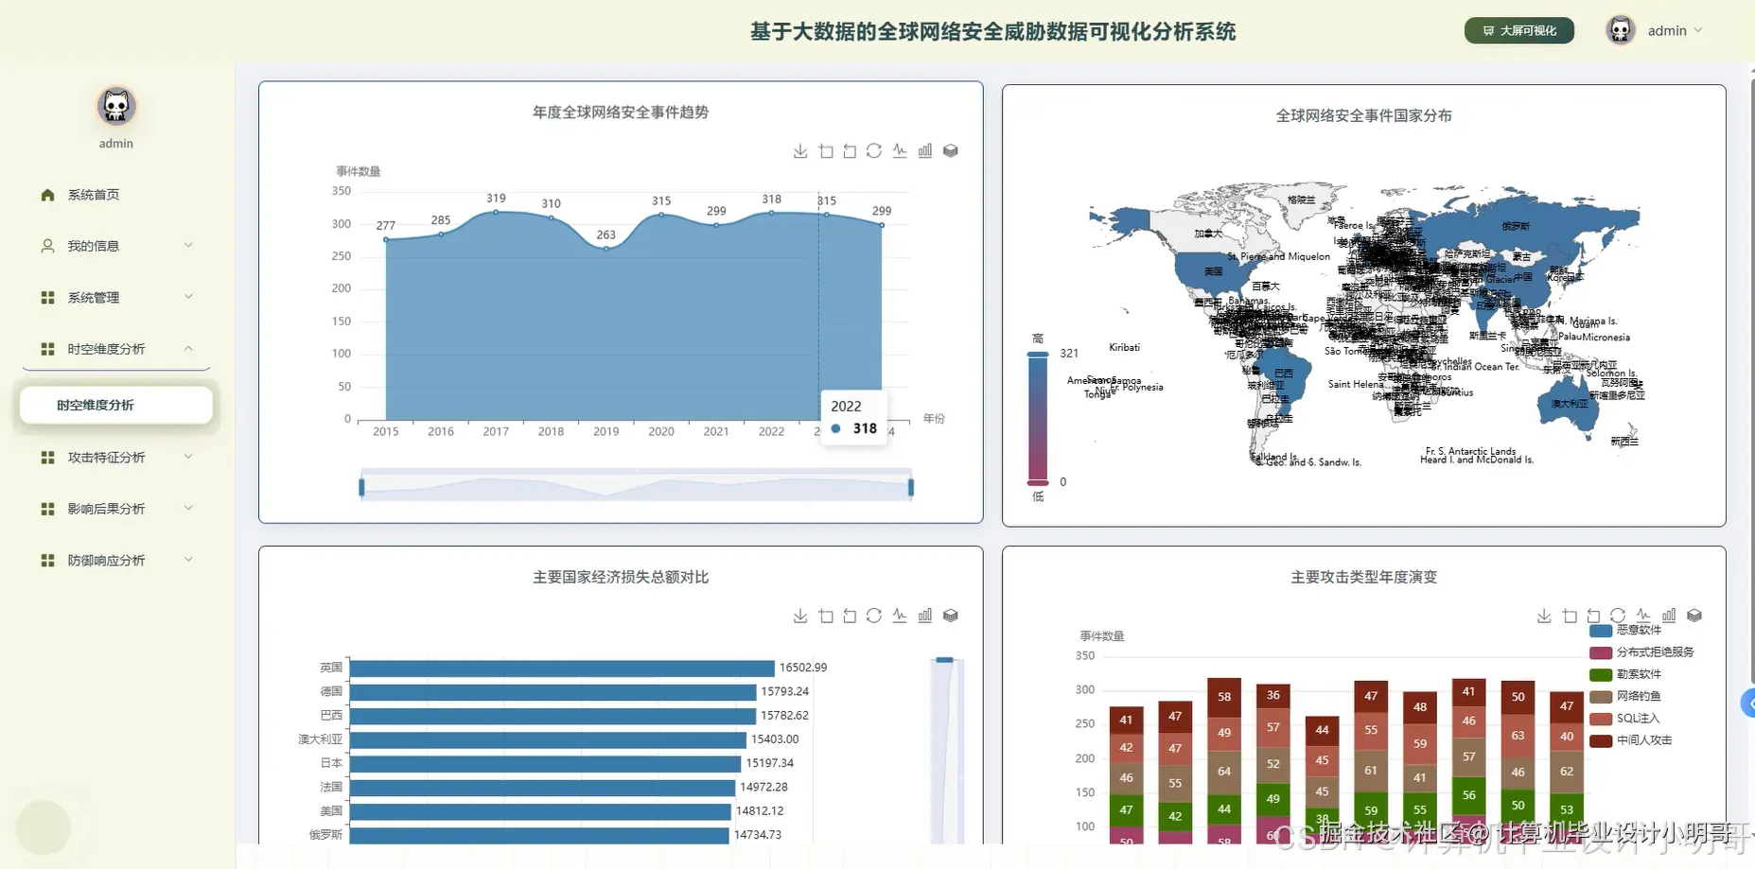Expand the 影响后果分析 sidebar menu

116,509
